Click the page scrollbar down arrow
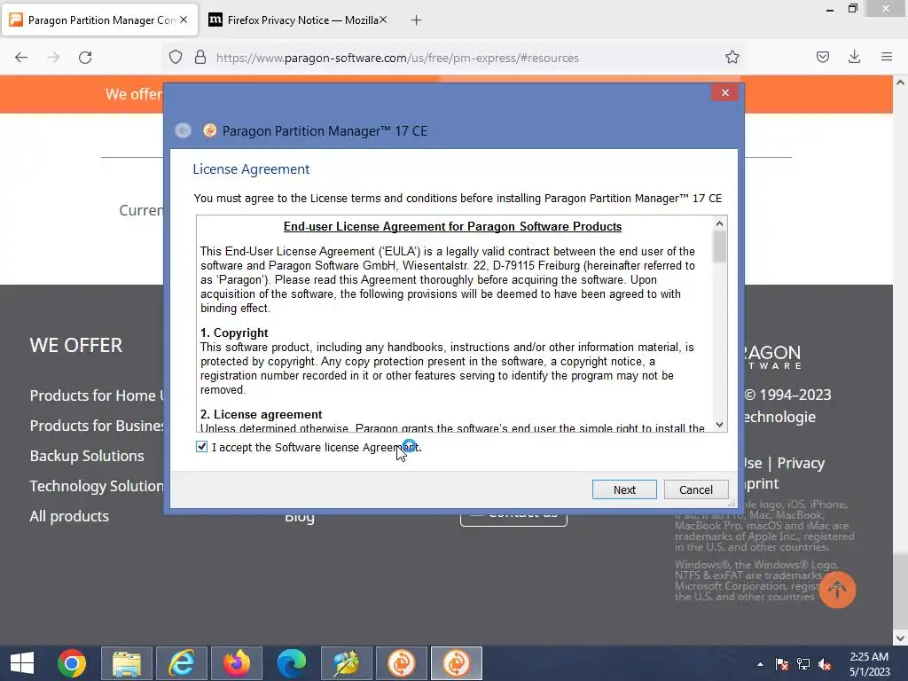The height and width of the screenshot is (681, 908). pos(900,638)
